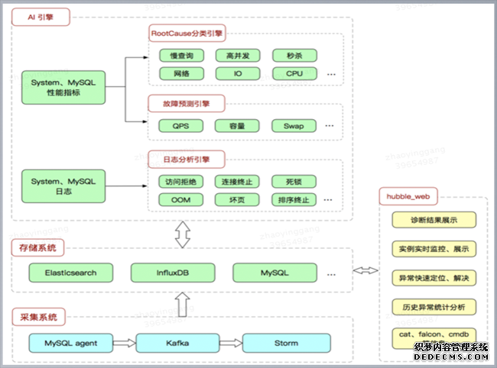
Task: Click the vertical double arrow above 存储系统
Action: click(x=182, y=233)
